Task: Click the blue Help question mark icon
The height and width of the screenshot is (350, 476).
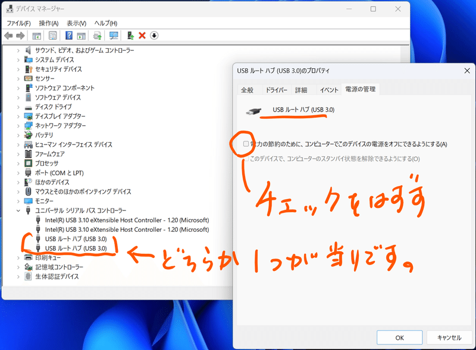Action: pyautogui.click(x=69, y=36)
